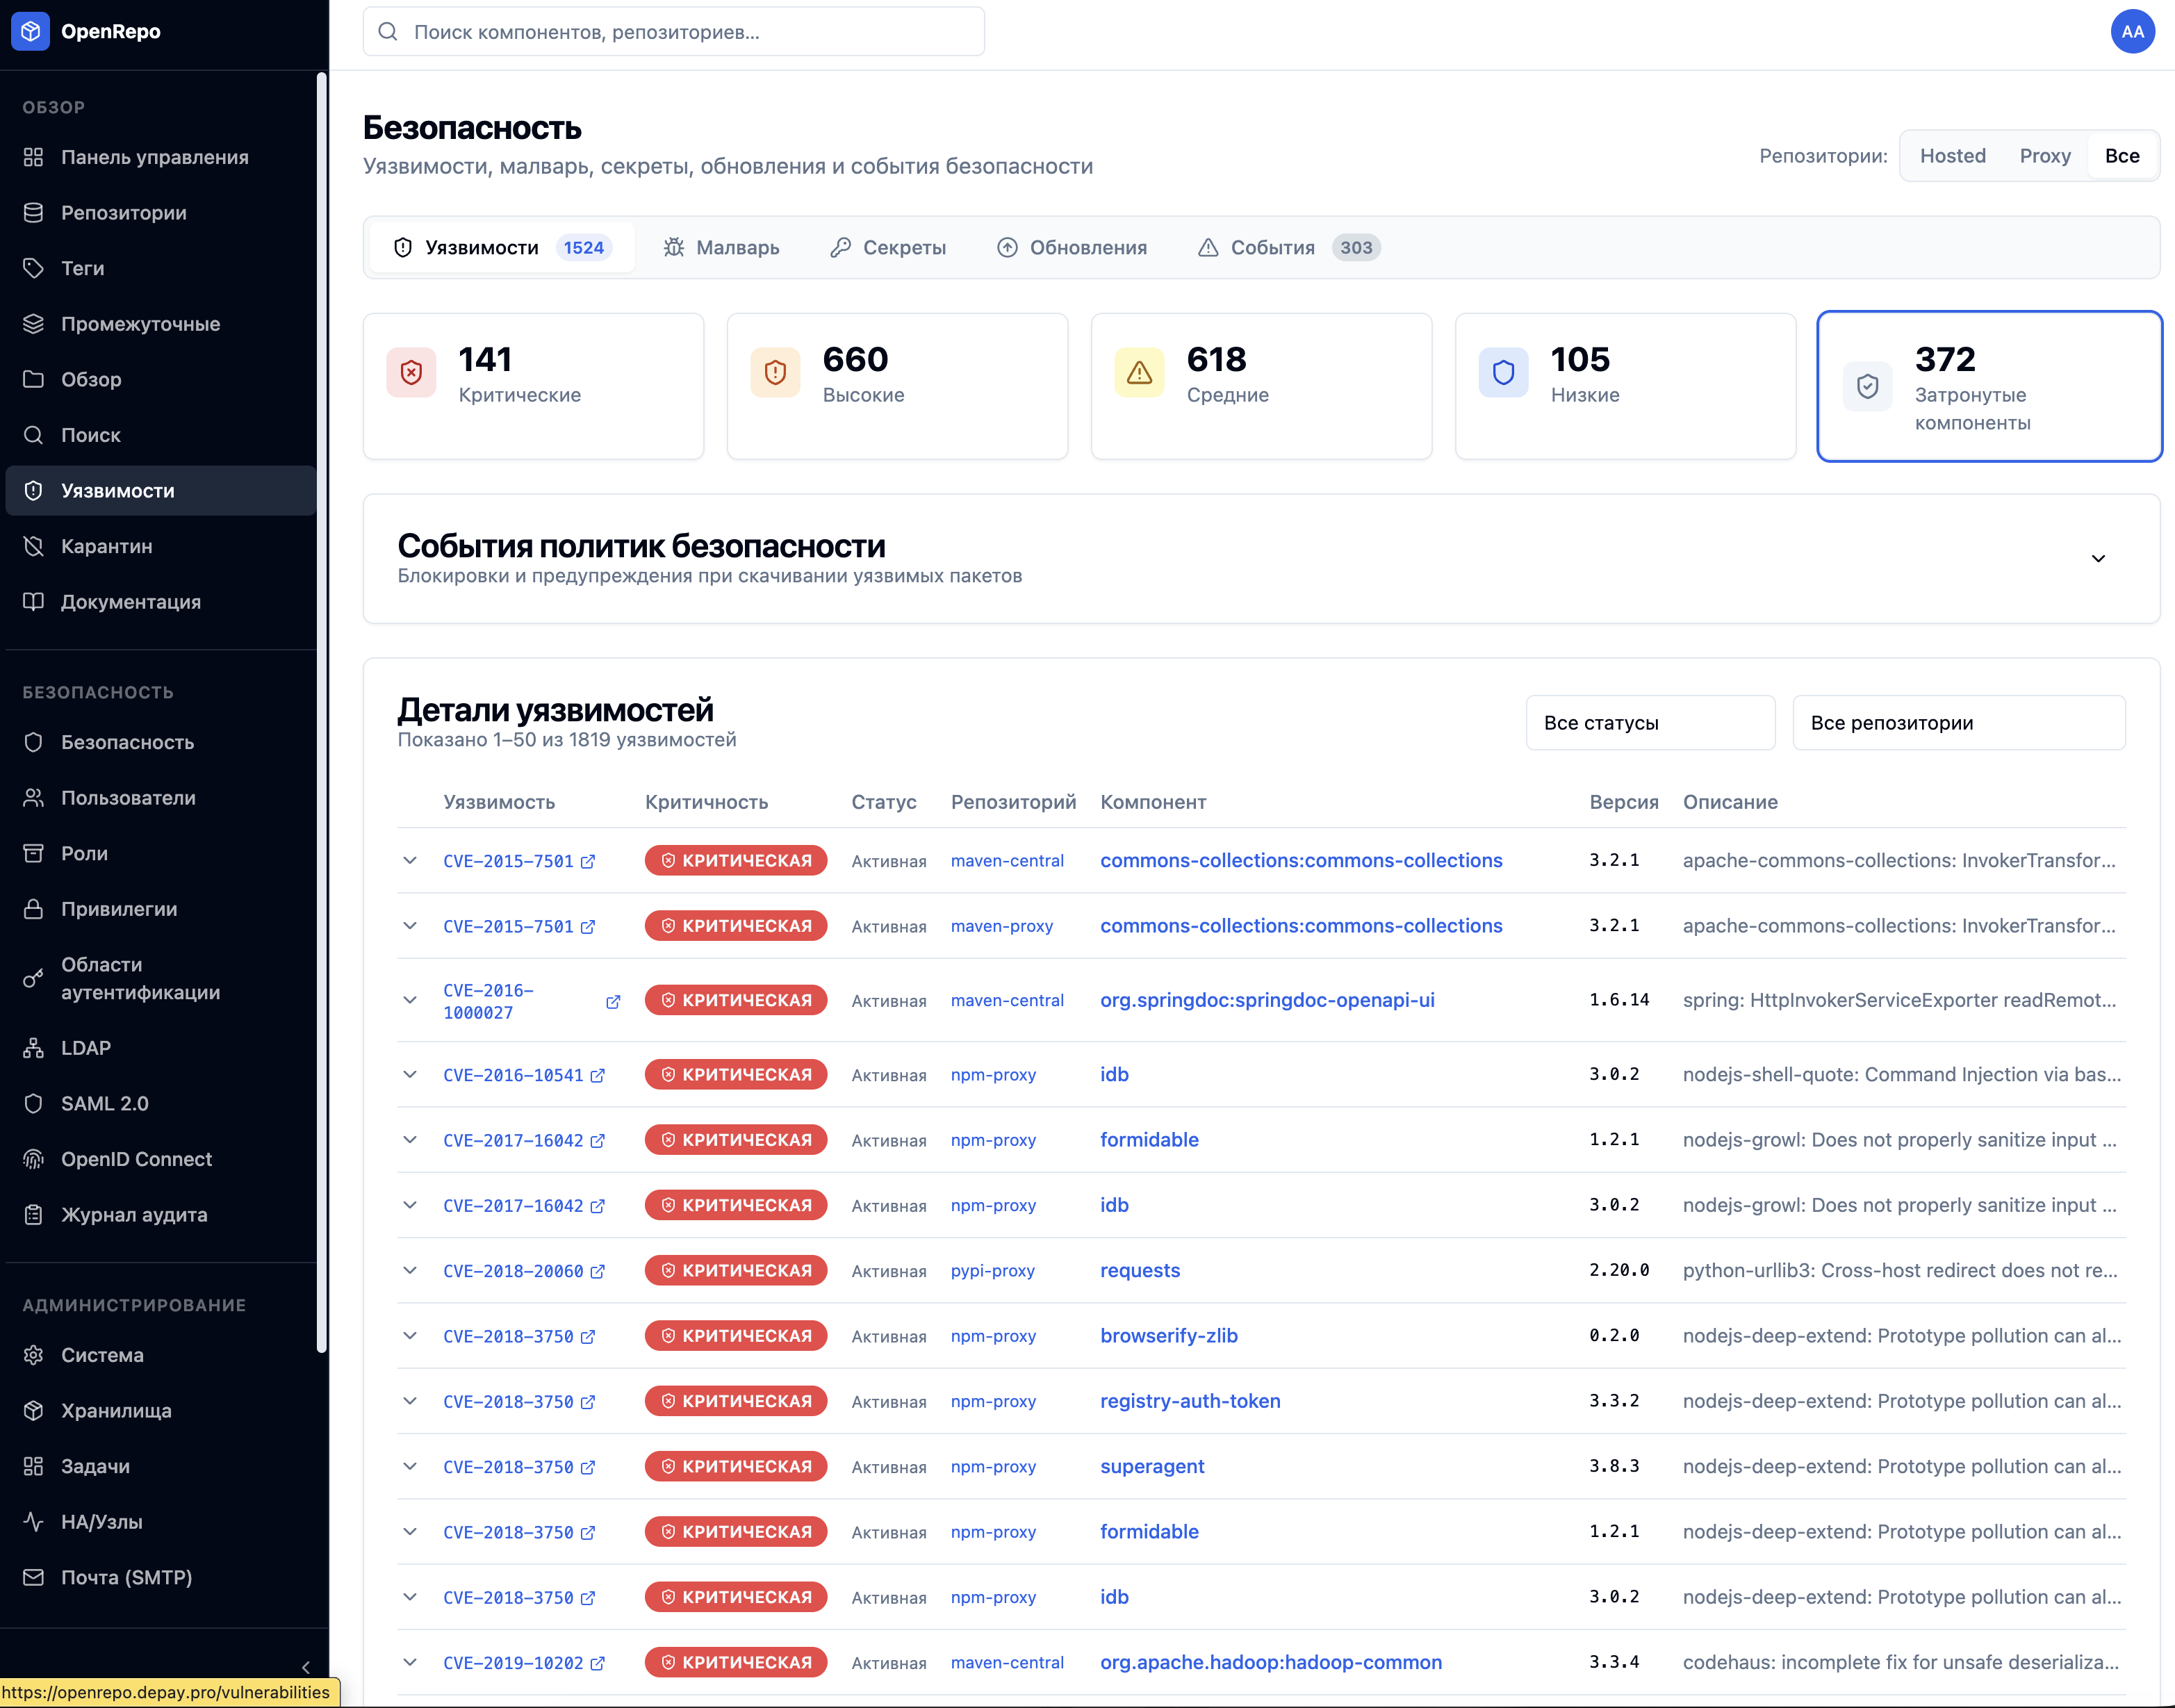2175x1708 pixels.
Task: Expand the События политик безопасности section
Action: (x=2098, y=559)
